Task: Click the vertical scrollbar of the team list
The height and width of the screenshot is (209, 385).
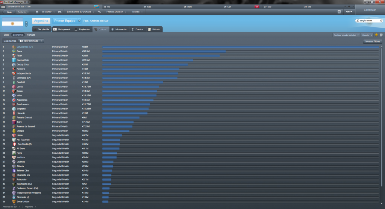Action: [x=381, y=117]
